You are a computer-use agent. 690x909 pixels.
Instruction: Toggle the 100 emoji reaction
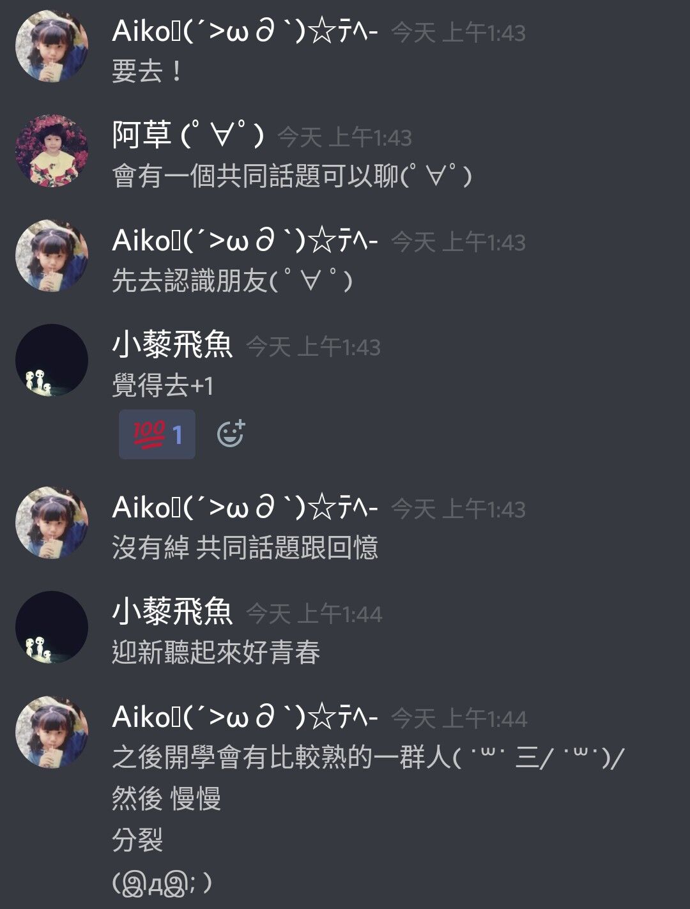point(157,434)
